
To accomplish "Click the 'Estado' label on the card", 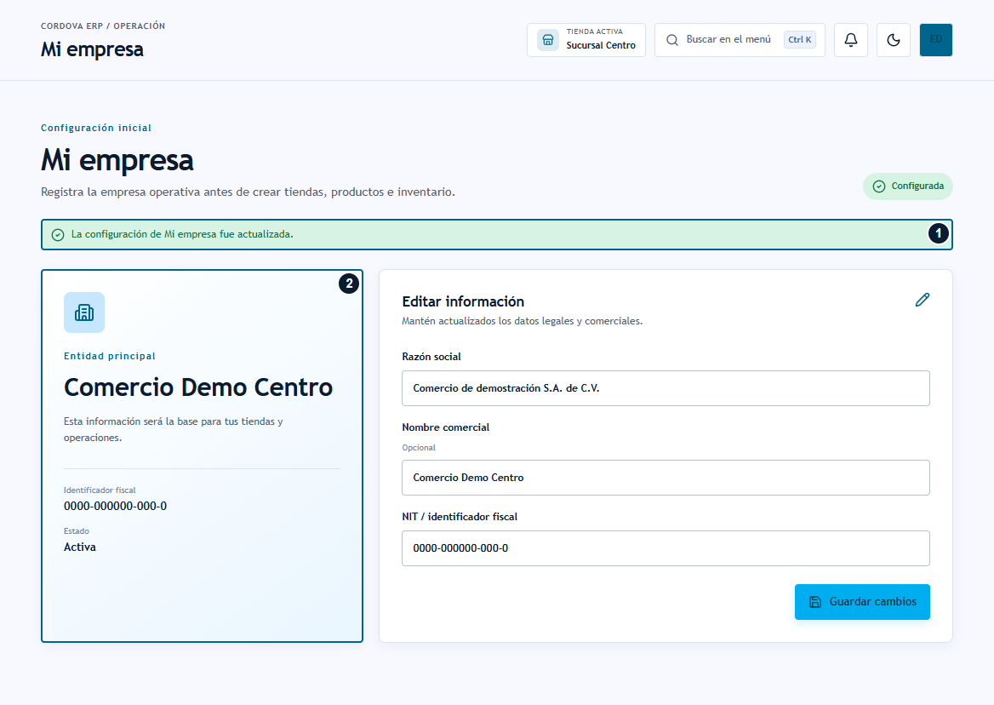I will pos(76,531).
